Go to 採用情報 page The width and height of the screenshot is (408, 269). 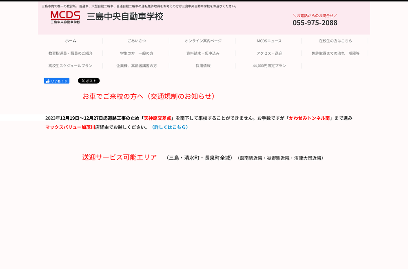[203, 66]
